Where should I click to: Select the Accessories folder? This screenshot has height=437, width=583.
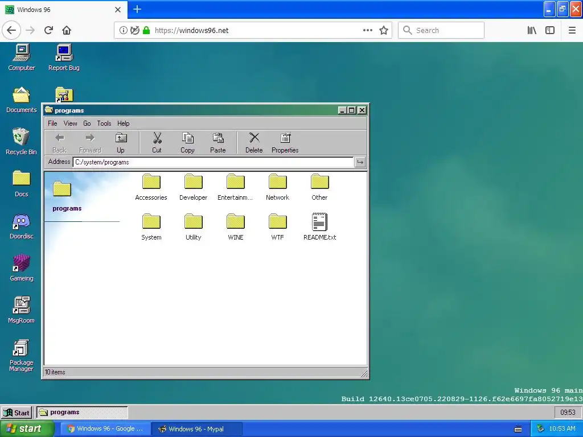click(x=151, y=187)
